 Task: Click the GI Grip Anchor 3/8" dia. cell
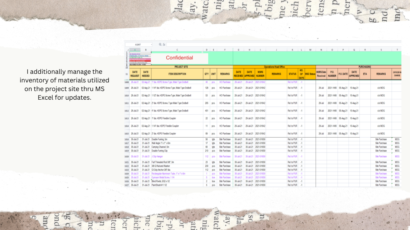tap(177, 170)
